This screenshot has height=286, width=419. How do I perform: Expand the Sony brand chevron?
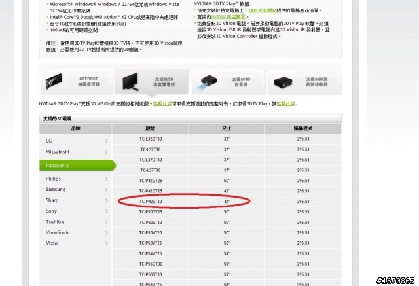pos(106,211)
